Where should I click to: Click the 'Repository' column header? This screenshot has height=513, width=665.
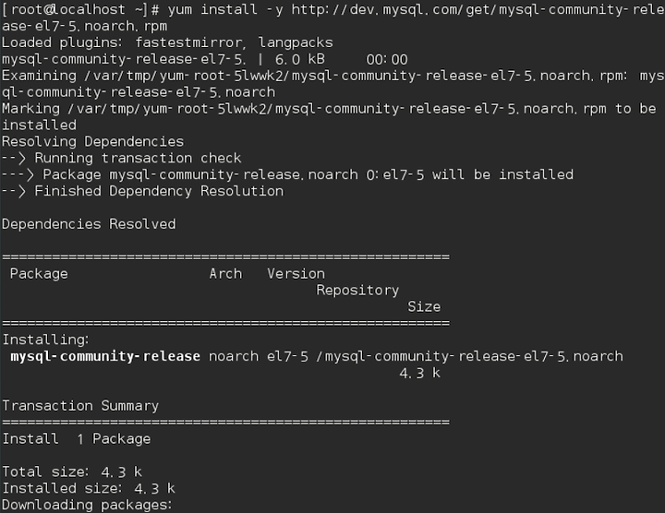357,291
